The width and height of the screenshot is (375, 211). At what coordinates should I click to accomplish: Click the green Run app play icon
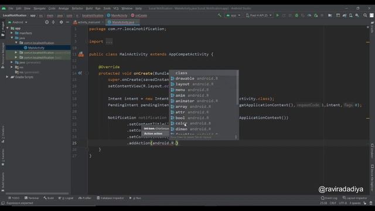(278, 15)
